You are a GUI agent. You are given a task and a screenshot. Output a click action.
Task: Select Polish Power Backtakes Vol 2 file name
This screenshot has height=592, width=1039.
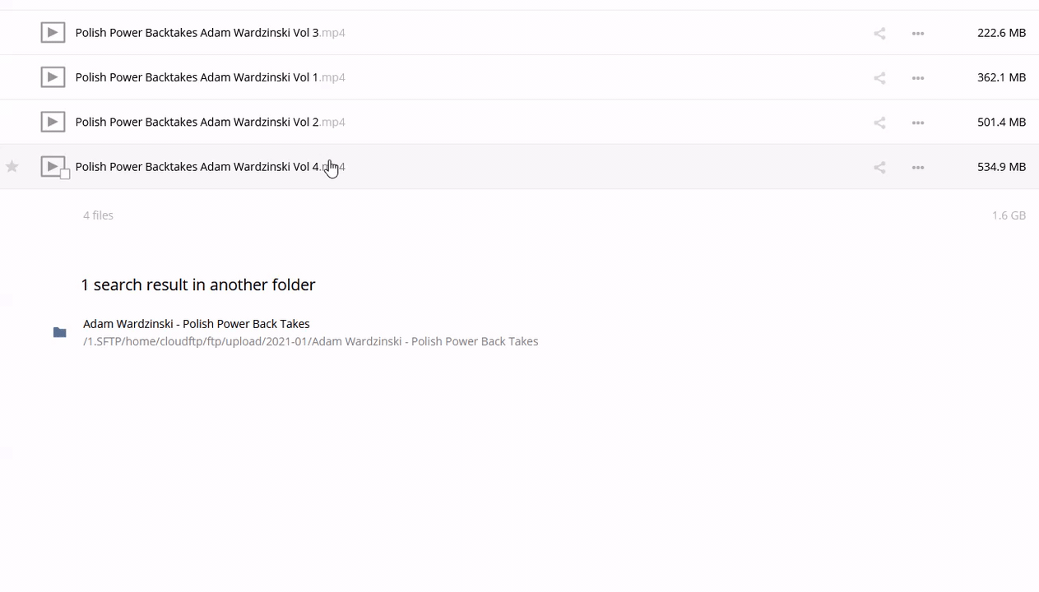[x=197, y=122]
